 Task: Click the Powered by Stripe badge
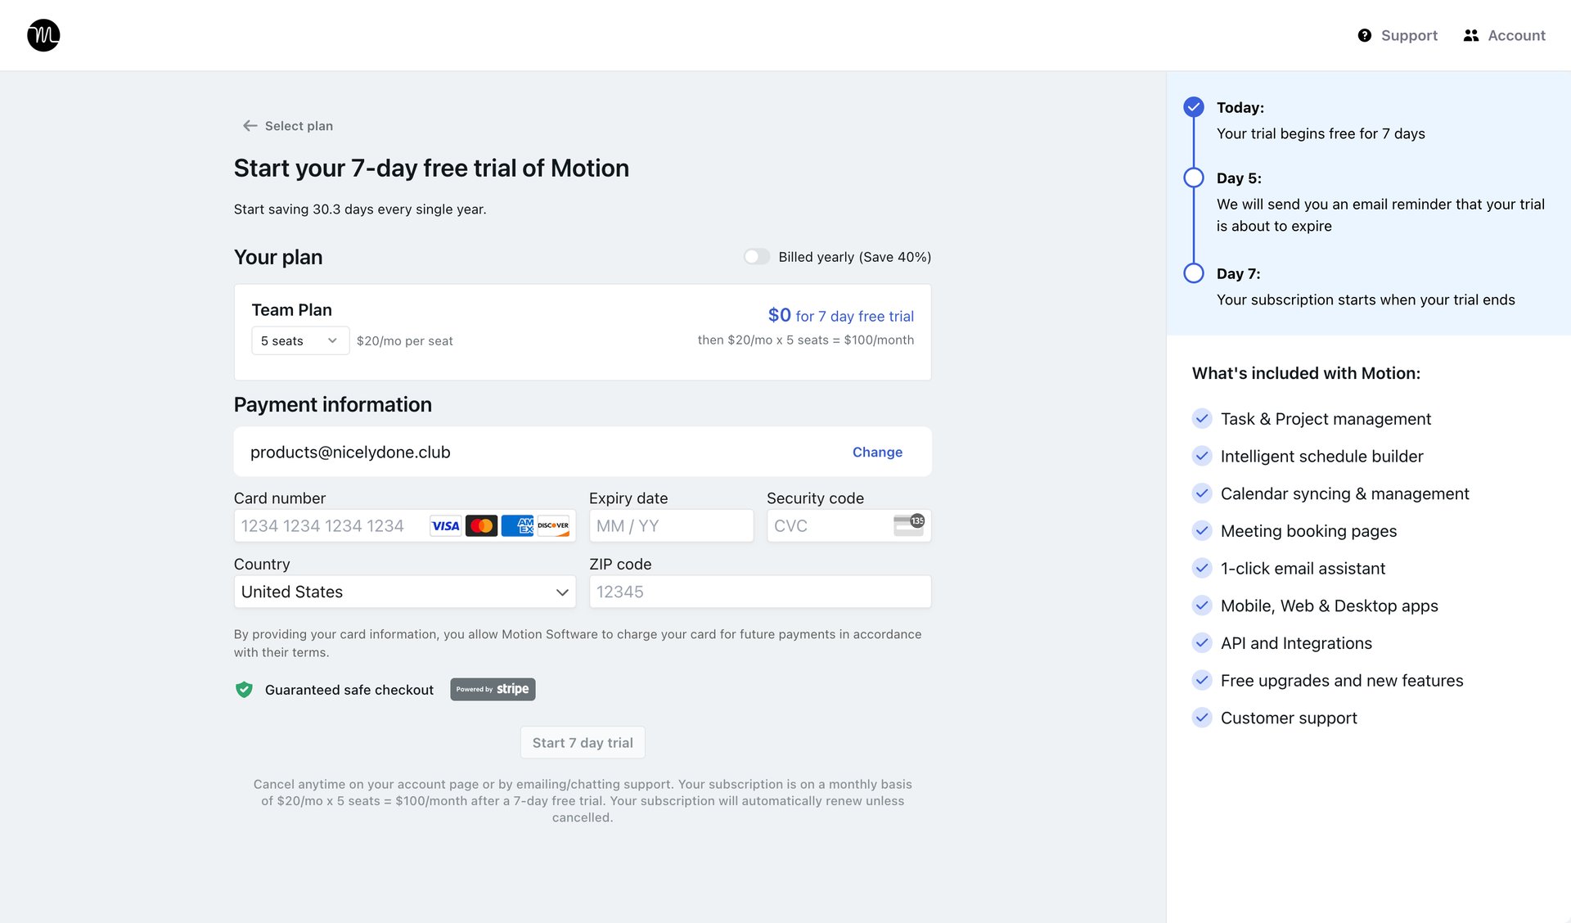point(492,689)
